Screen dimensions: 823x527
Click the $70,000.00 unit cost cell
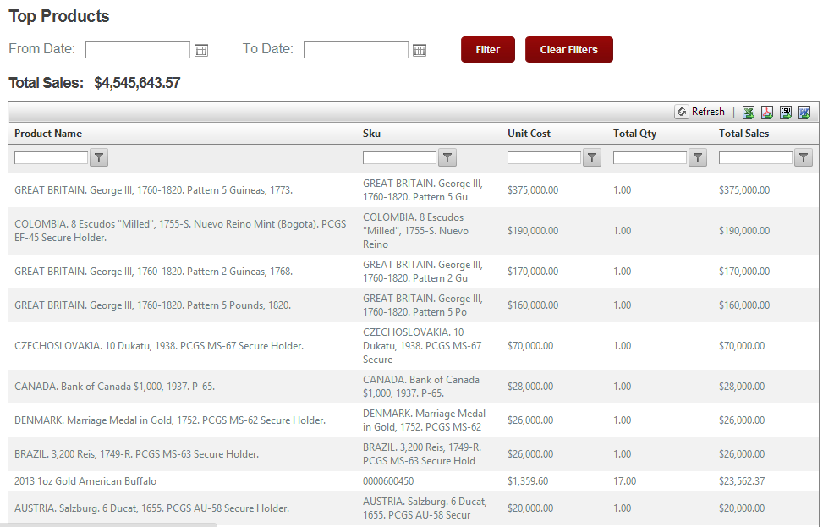coord(530,345)
